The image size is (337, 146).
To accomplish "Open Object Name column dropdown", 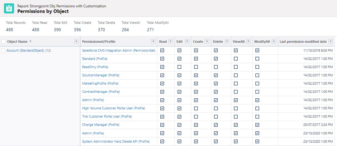I will tap(76, 42).
